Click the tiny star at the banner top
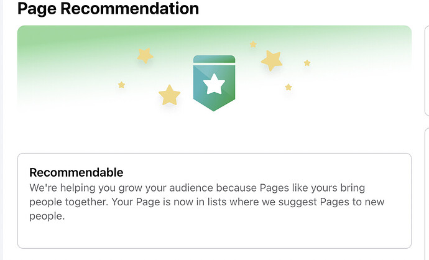This screenshot has height=260, width=429. [x=253, y=44]
